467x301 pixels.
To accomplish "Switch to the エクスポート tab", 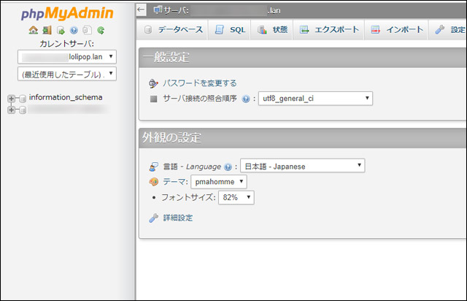I will (330, 30).
